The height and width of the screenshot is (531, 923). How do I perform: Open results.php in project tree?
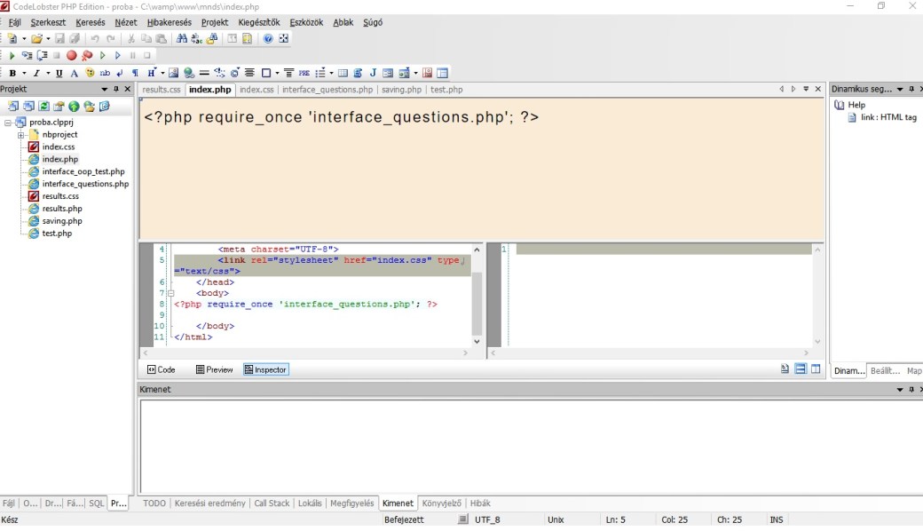click(62, 209)
